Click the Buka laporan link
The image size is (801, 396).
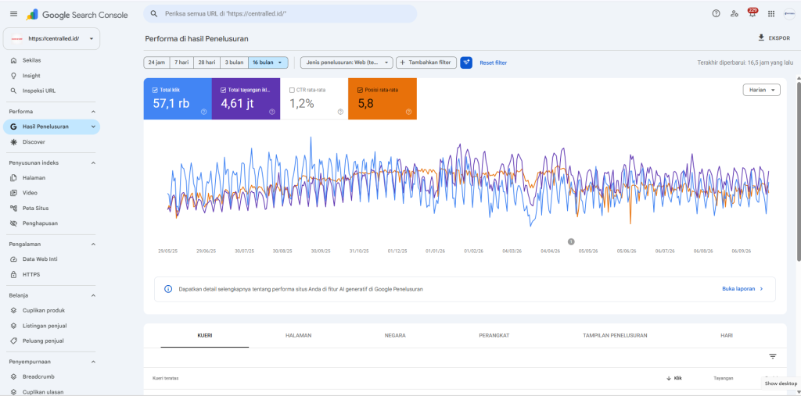pos(743,289)
